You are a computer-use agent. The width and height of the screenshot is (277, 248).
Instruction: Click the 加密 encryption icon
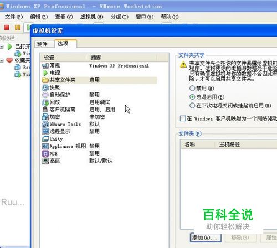tap(45, 117)
